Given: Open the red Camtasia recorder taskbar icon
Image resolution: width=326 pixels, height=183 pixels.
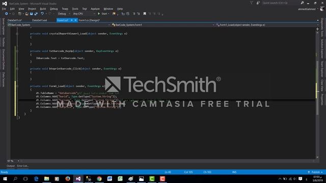Looking at the screenshot, I should (x=162, y=178).
